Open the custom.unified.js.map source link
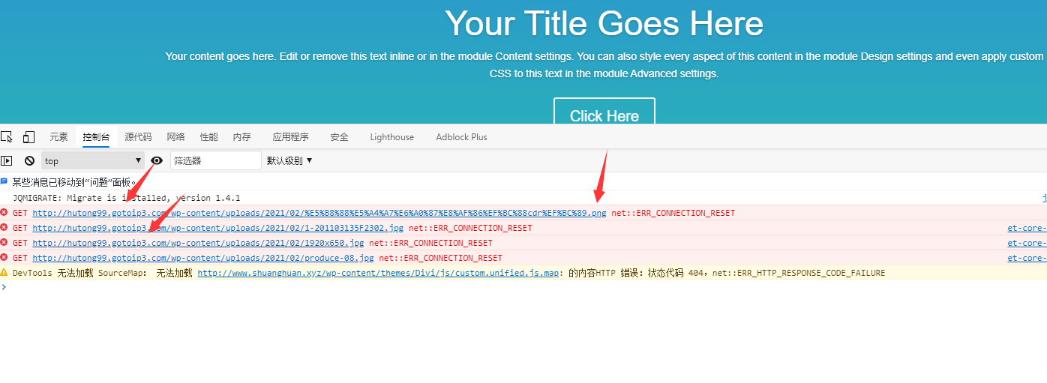 point(378,273)
